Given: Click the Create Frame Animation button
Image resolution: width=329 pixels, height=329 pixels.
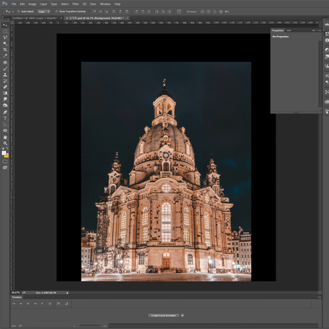Looking at the screenshot, I should [x=164, y=315].
